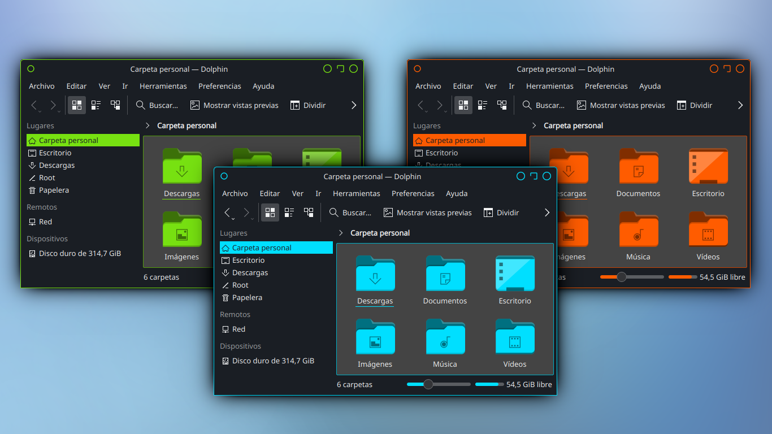Toggle Mostrar vistas previas in green window
The height and width of the screenshot is (434, 772).
point(234,105)
